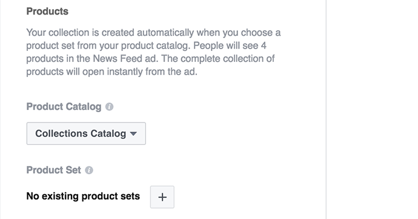418x219 pixels.
Task: Click the empty right-side panel area
Action: (372, 109)
